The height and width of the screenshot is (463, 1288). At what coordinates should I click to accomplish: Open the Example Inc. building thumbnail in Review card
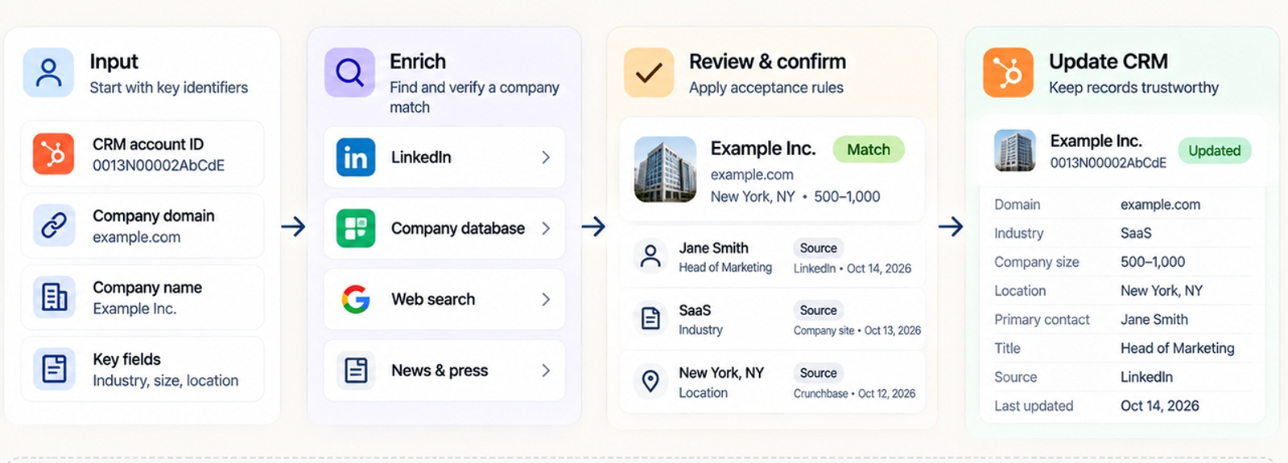pyautogui.click(x=665, y=169)
